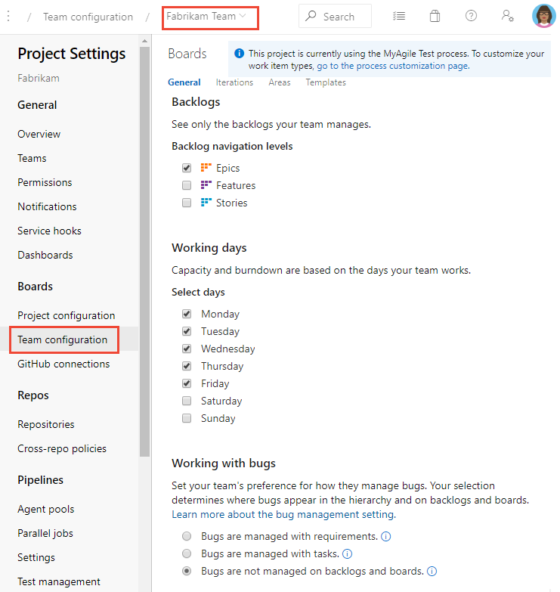Switch to the General tab

(184, 82)
